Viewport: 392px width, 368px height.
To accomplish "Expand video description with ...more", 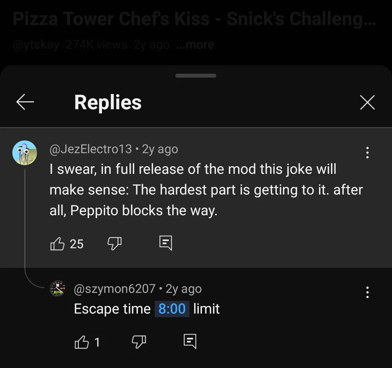I will click(195, 44).
